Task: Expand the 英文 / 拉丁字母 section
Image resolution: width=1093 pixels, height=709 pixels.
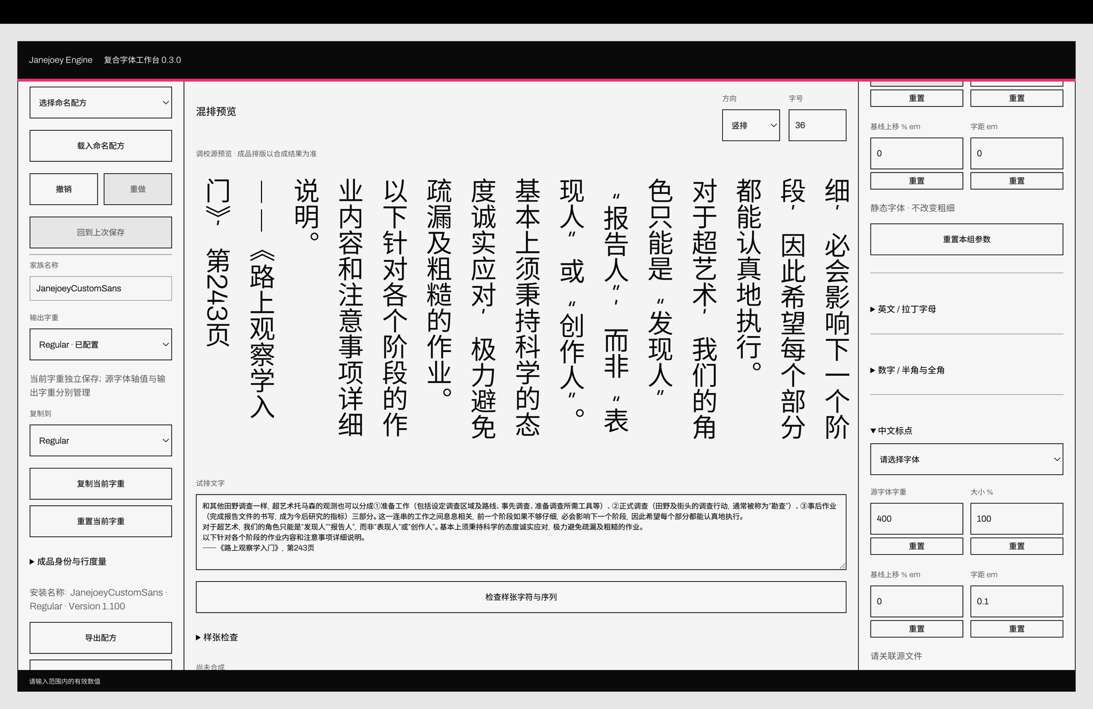Action: coord(903,309)
